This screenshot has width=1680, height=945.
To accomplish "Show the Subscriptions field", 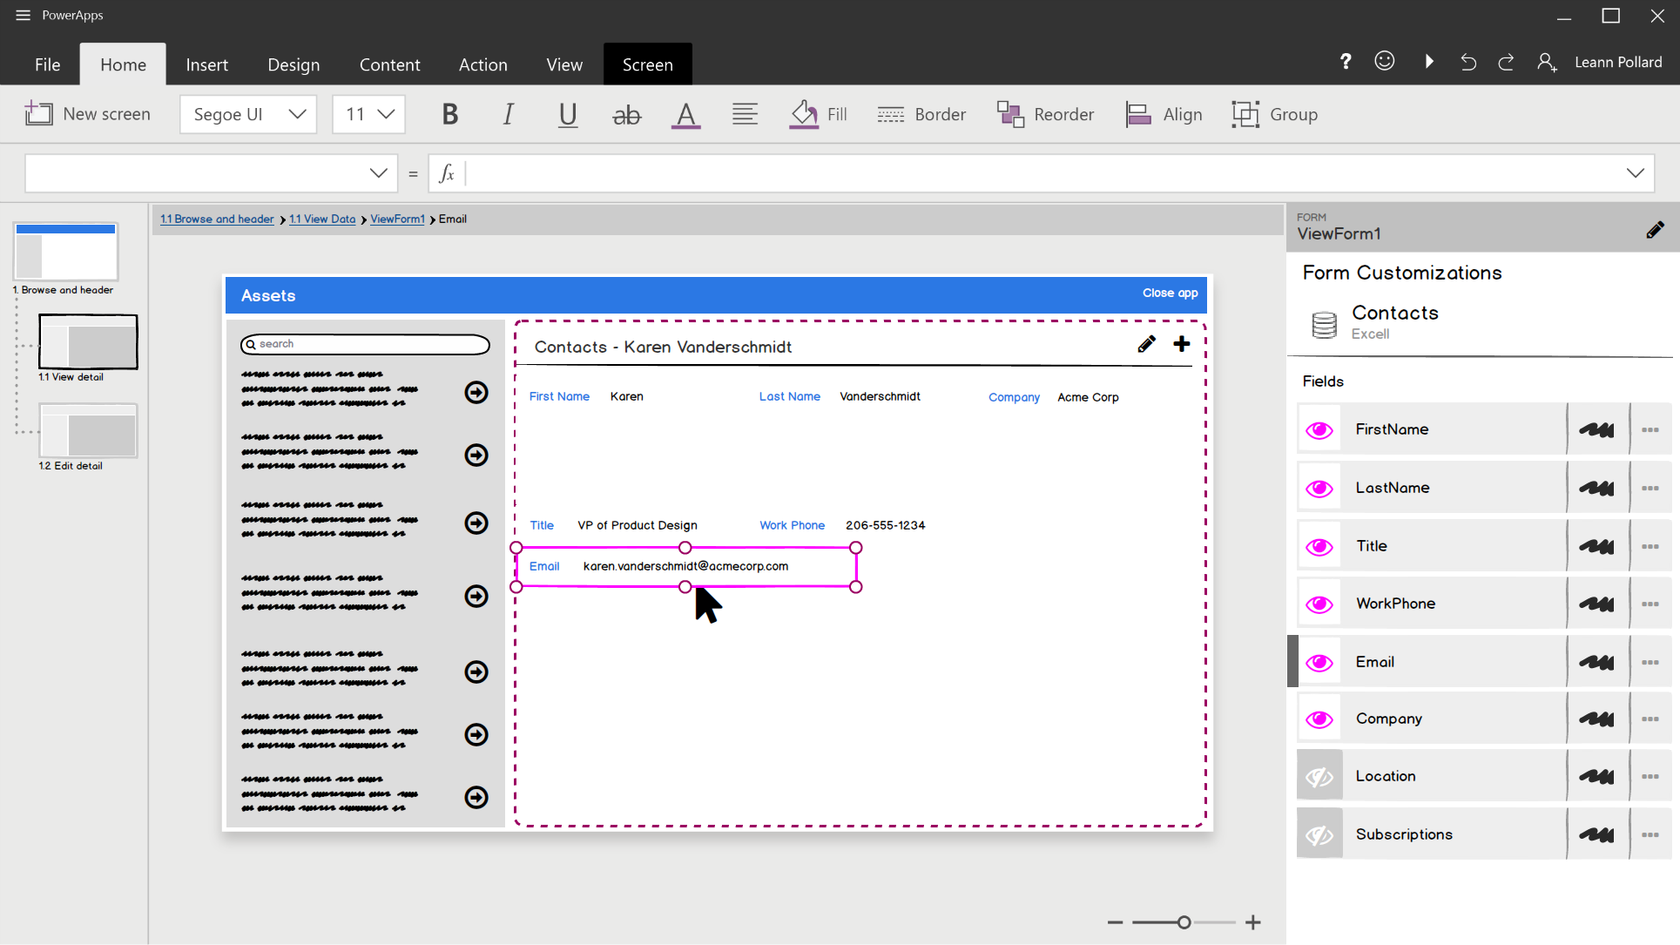I will tap(1319, 834).
